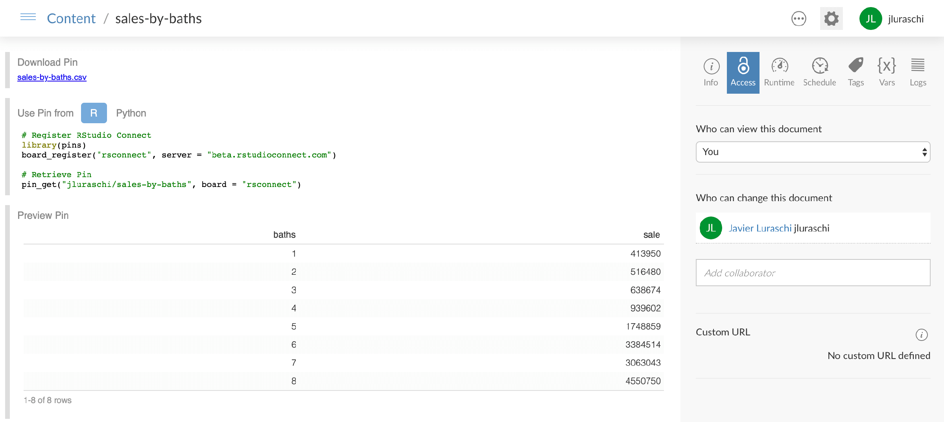
Task: Click the more options ellipsis icon
Action: (x=798, y=18)
